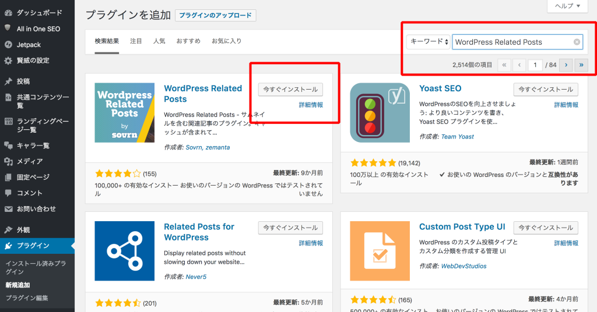597x312 pixels.
Task: Switch to the おすすめ tab
Action: click(x=188, y=41)
